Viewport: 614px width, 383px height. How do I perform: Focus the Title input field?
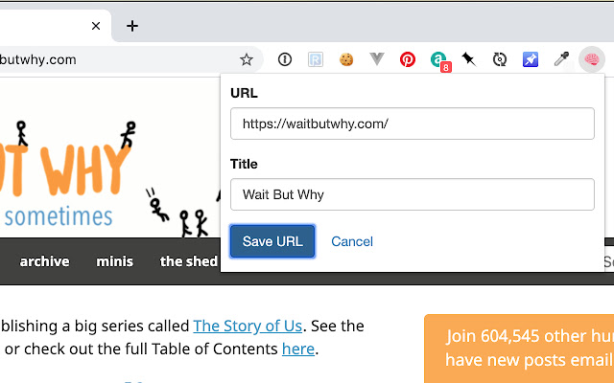tap(413, 194)
